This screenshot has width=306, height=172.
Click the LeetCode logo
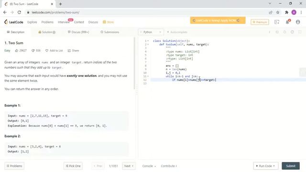[x=14, y=22]
